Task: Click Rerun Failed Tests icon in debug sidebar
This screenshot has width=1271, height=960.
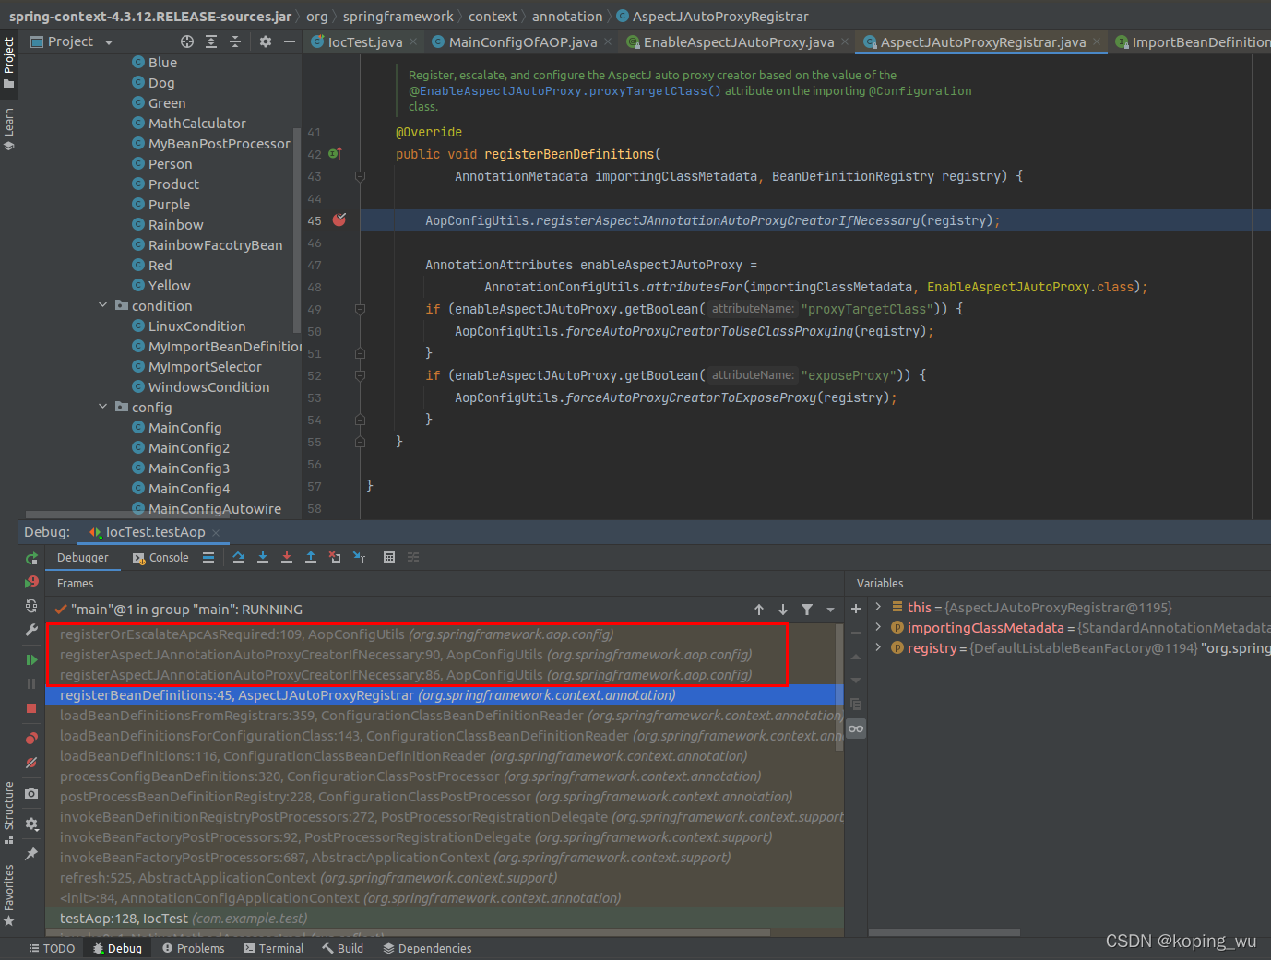Action: [x=31, y=582]
